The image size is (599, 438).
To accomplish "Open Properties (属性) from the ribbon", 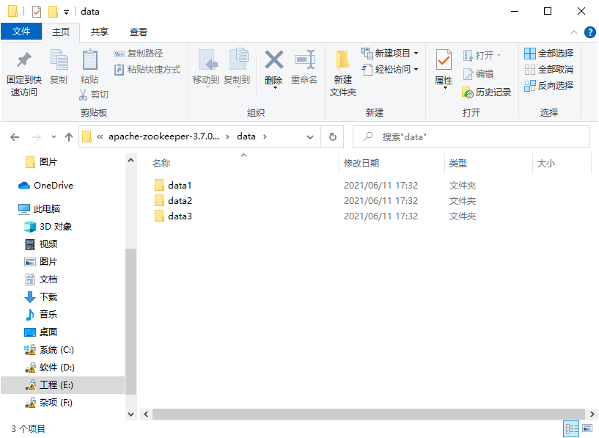I will [444, 62].
